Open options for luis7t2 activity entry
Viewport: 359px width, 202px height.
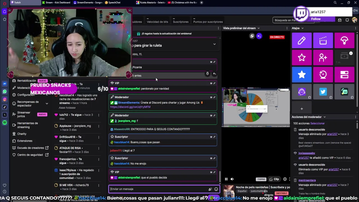(x=98, y=115)
